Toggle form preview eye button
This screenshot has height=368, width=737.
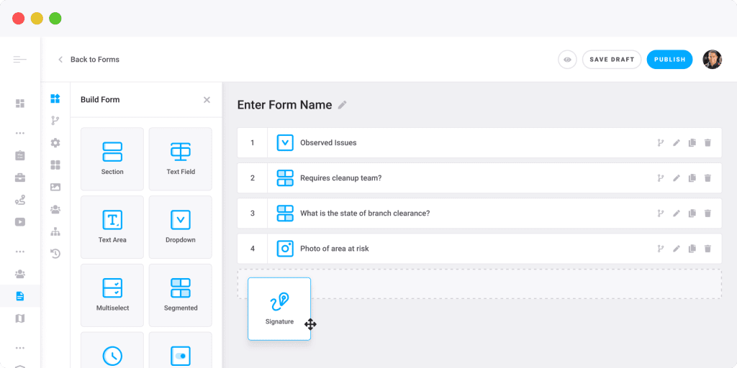click(x=567, y=60)
